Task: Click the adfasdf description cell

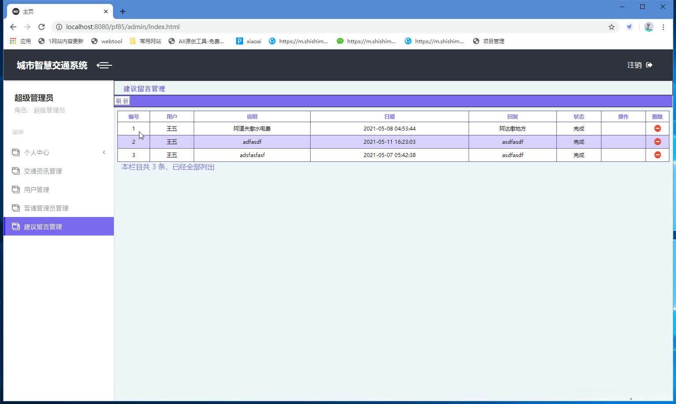Action: [x=252, y=142]
